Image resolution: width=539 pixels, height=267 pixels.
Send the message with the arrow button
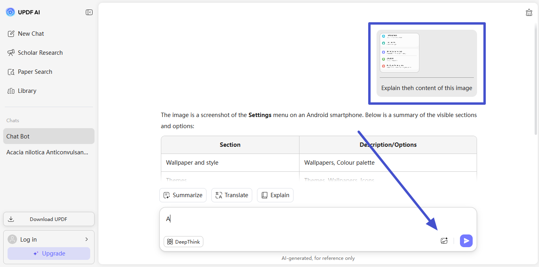(x=466, y=241)
